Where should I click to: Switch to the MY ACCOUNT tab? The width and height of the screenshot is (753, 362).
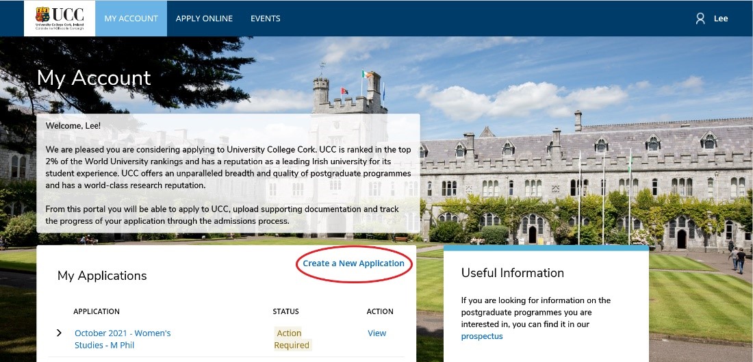coord(131,18)
